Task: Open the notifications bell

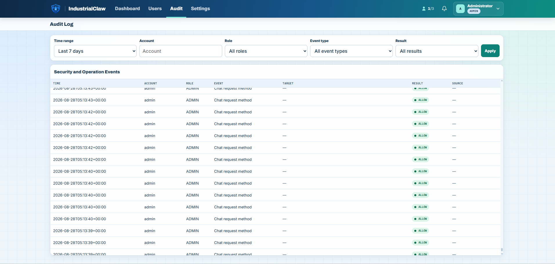Action: pyautogui.click(x=444, y=9)
